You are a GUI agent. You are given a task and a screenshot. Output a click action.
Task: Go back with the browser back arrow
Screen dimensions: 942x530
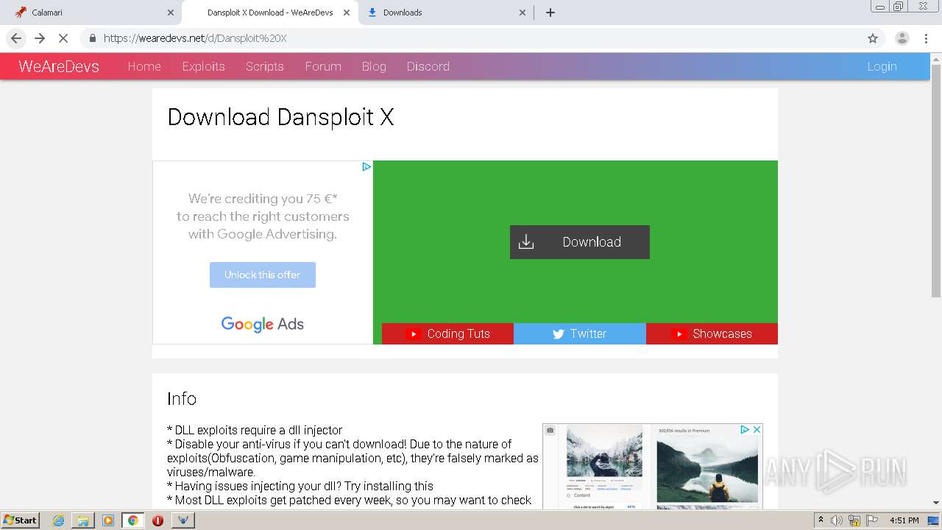pos(16,38)
